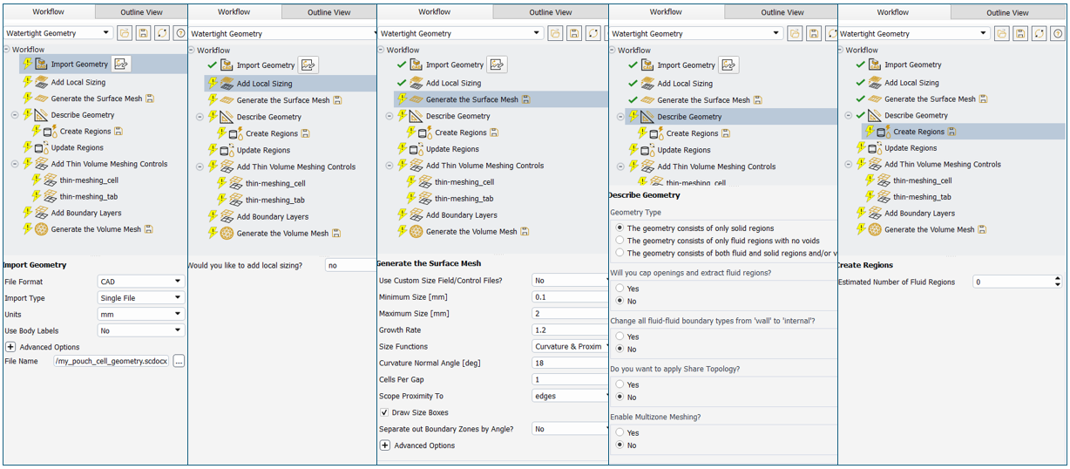Select 'only fluid regions with no voids' option
Image resolution: width=1070 pixels, height=469 pixels.
(x=619, y=241)
